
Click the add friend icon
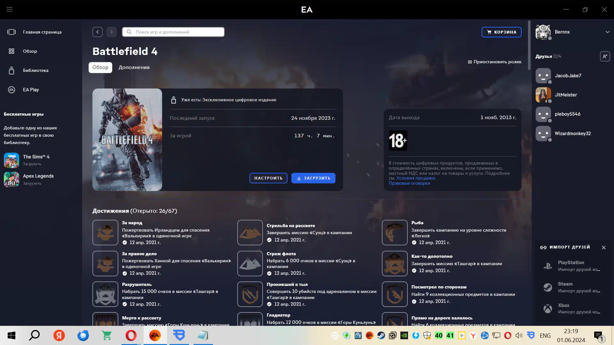(605, 56)
